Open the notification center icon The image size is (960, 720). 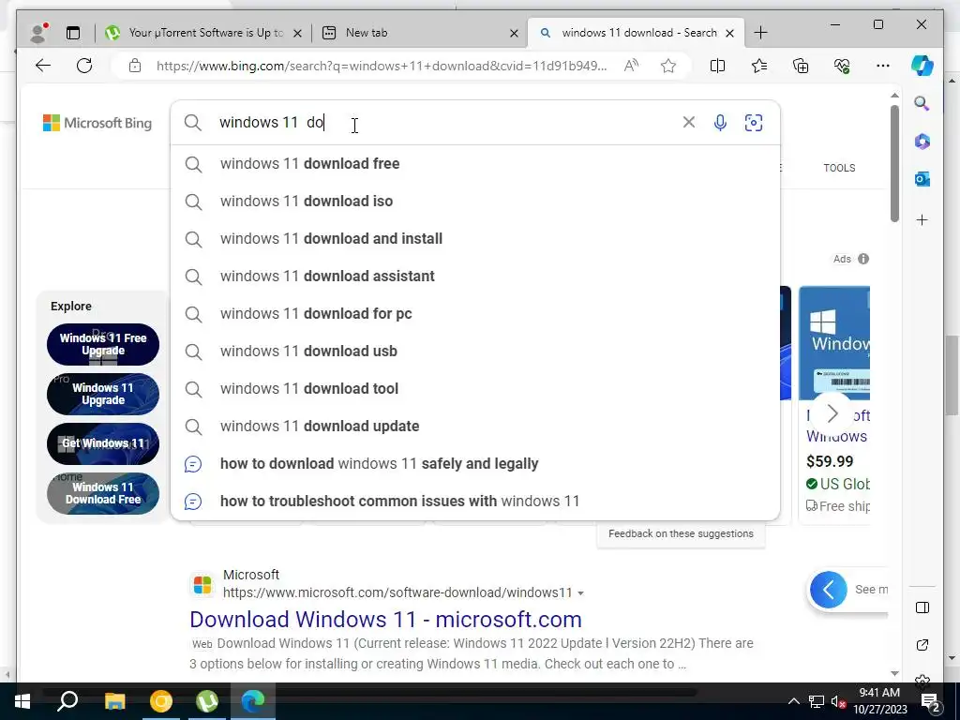coord(931,701)
